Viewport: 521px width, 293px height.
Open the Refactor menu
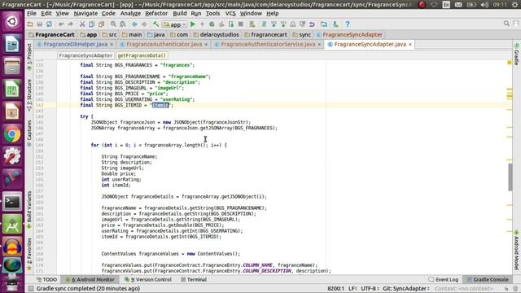pyautogui.click(x=156, y=14)
